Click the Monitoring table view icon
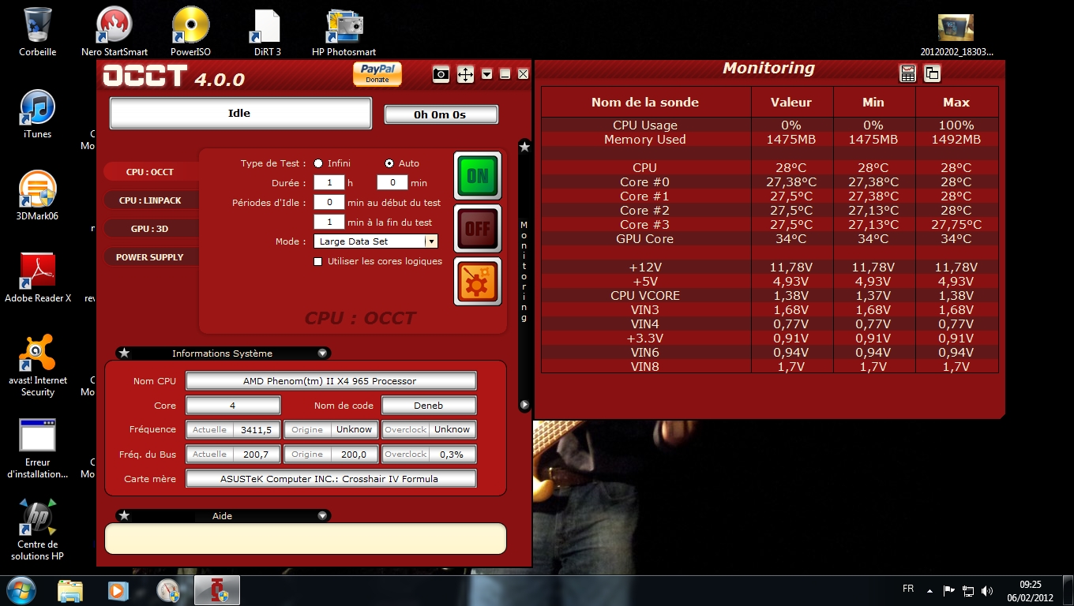Image resolution: width=1074 pixels, height=606 pixels. pos(907,73)
